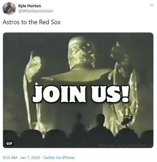
Task: Click the Jan 7, 2020 date
Action: 30,158
